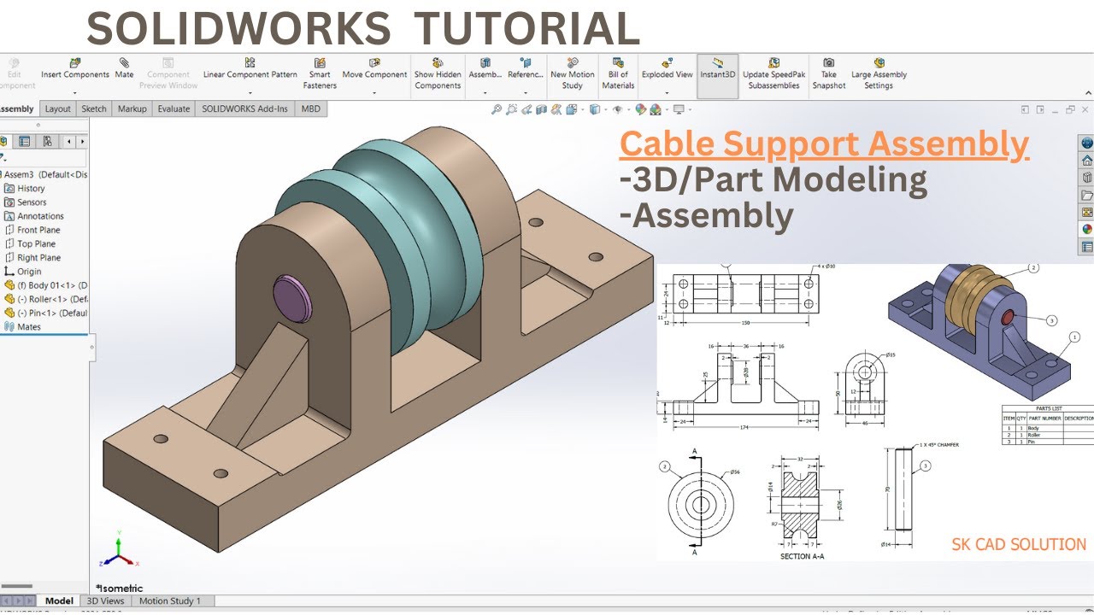
Task: Select Body 01<1> component in tree
Action: (x=46, y=285)
